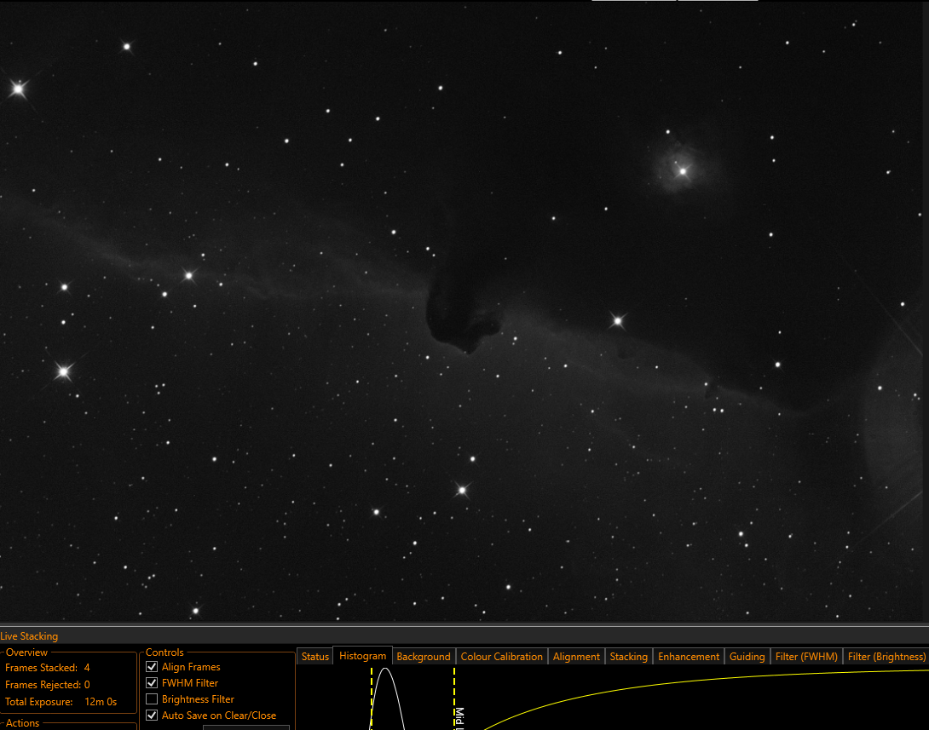This screenshot has width=929, height=730.
Task: Toggle Auto Save on Clear/Close checkbox
Action: 152,716
